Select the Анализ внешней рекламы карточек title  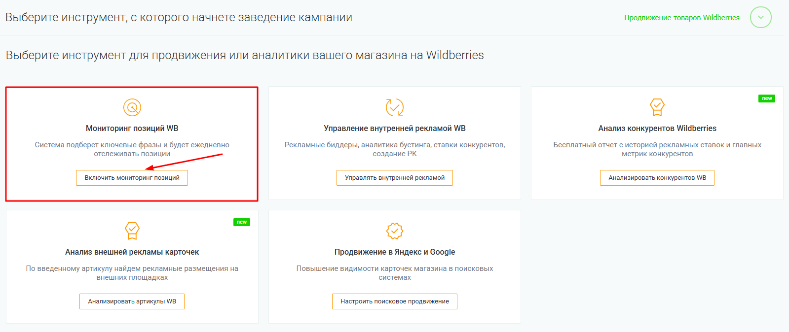(x=132, y=252)
